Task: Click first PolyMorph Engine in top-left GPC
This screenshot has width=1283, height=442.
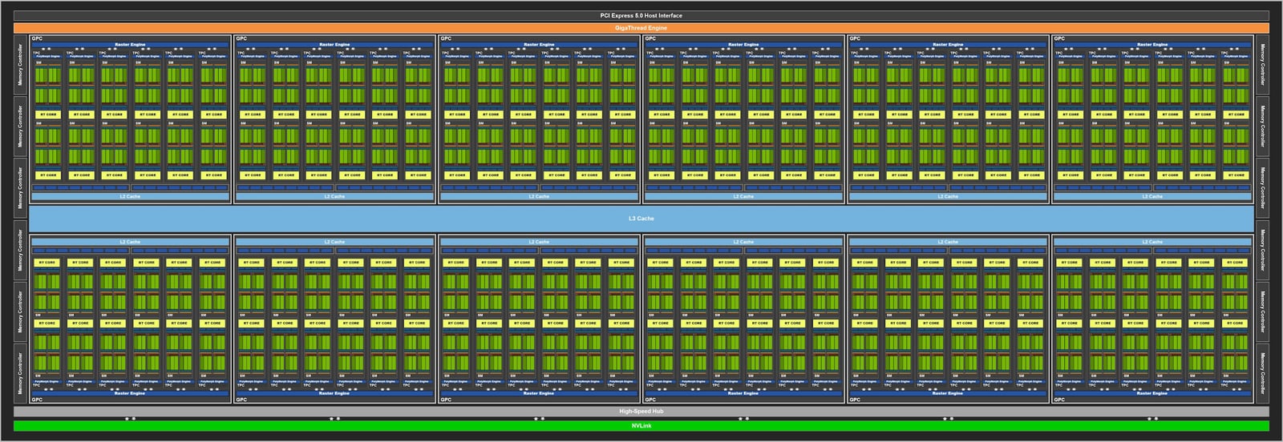Action: pyautogui.click(x=48, y=56)
